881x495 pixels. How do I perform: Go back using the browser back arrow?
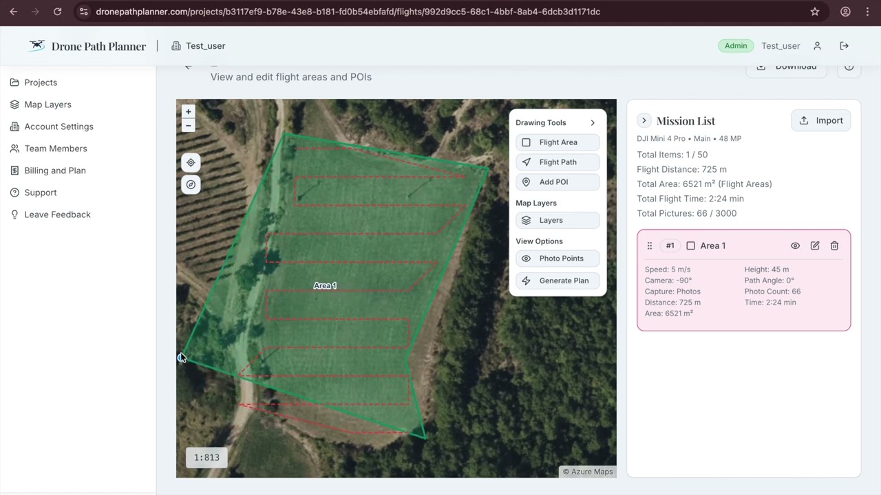pyautogui.click(x=14, y=12)
